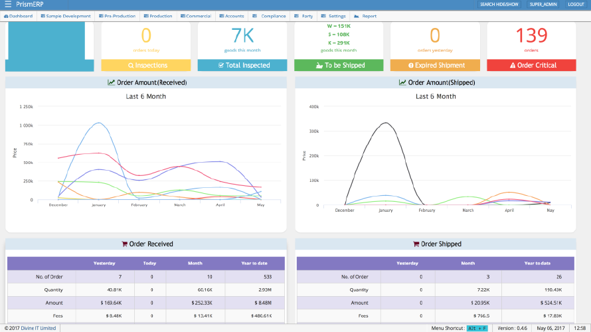Click the Order Amount(Received) chart icon
Image resolution: width=591 pixels, height=332 pixels.
pyautogui.click(x=111, y=82)
